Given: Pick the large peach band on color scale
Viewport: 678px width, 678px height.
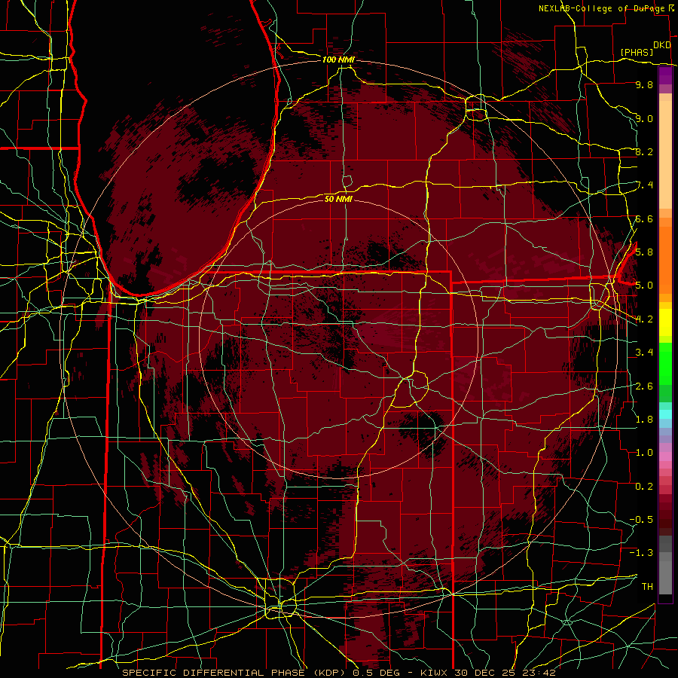Looking at the screenshot, I should pos(665,154).
